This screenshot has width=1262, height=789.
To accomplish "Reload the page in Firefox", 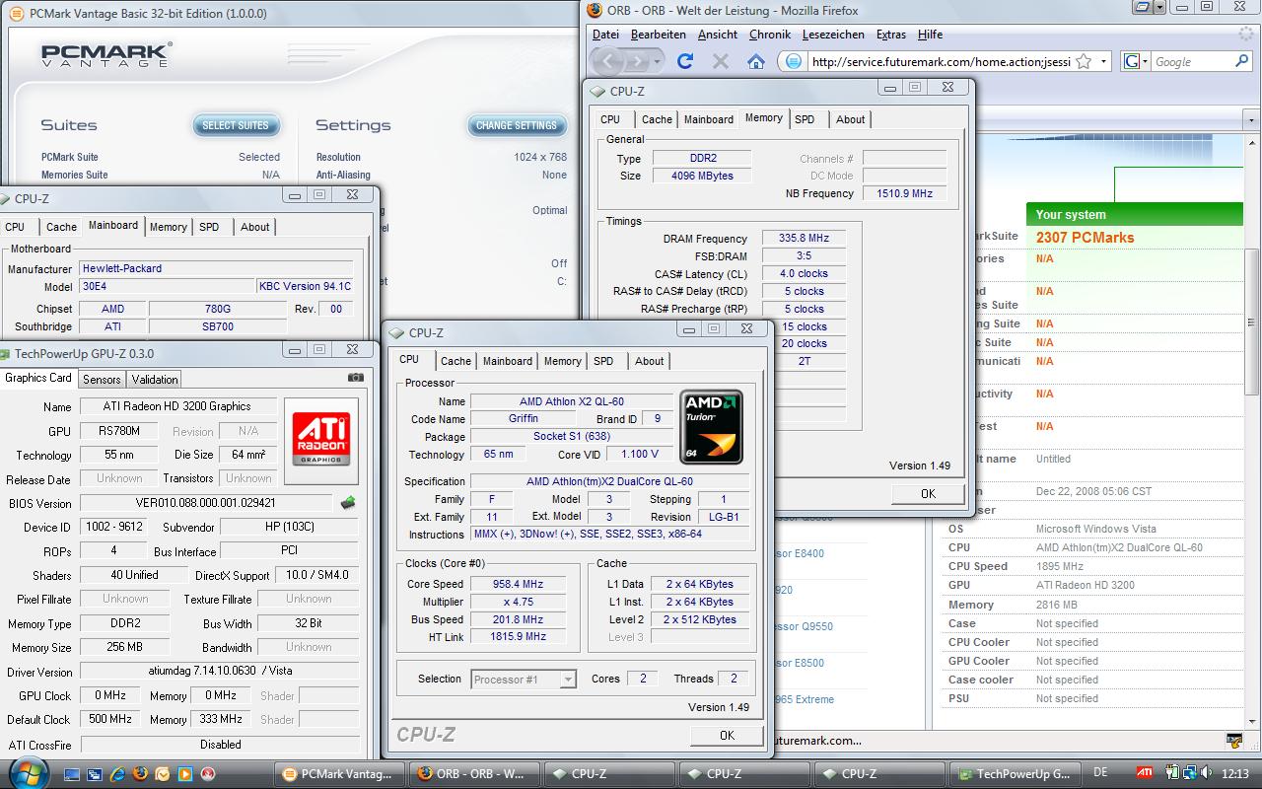I will [x=685, y=61].
